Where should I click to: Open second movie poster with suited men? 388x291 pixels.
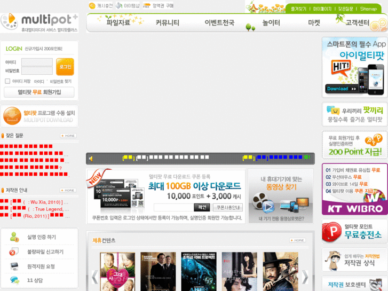[x=158, y=271]
